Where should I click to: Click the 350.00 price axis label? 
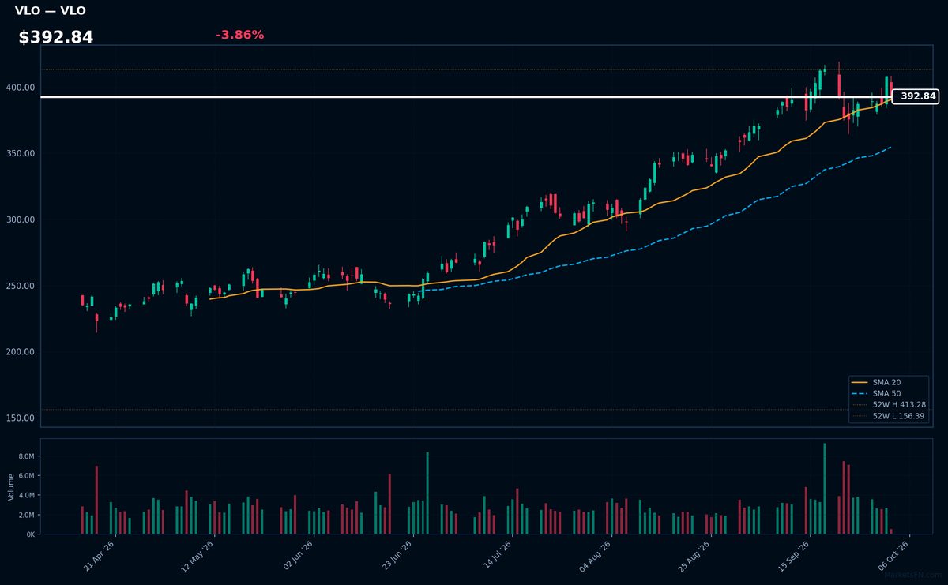21,153
